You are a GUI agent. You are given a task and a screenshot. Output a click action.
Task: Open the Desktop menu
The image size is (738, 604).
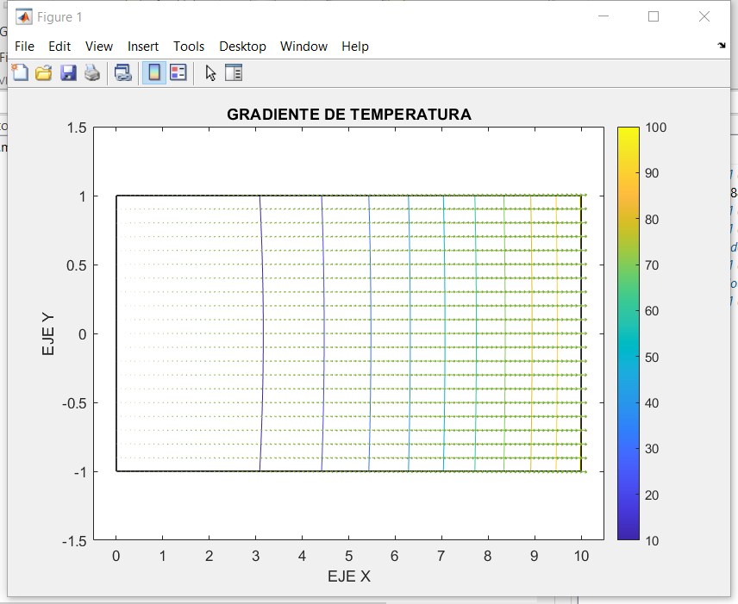coord(242,47)
